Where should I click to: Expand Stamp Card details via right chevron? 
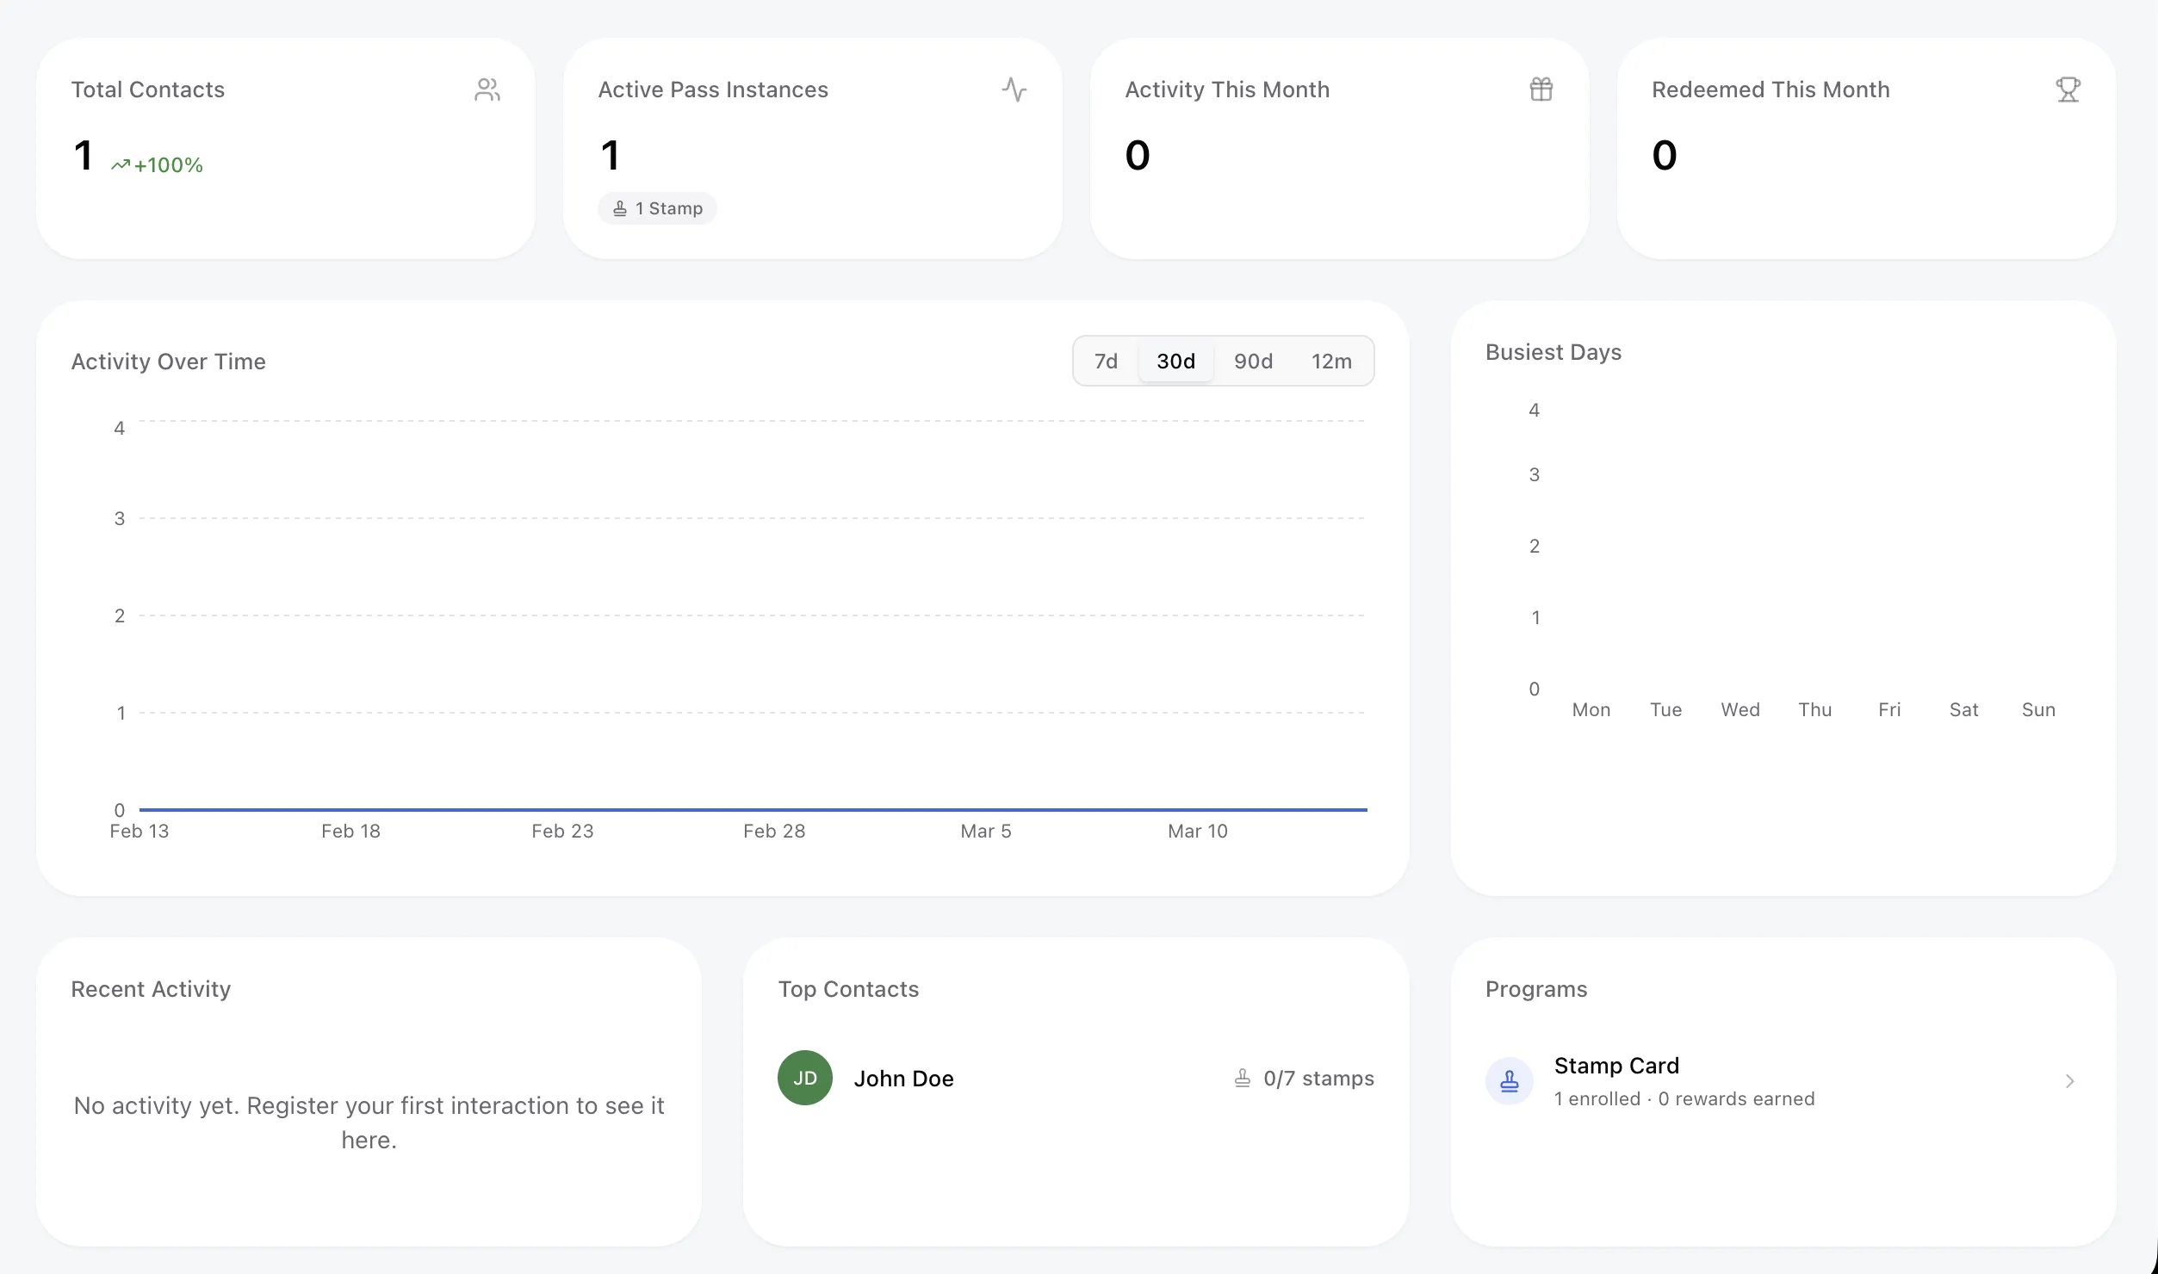click(2070, 1081)
